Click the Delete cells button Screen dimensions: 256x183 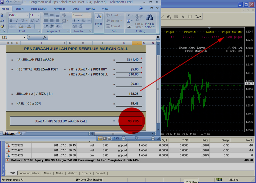pos(114,21)
